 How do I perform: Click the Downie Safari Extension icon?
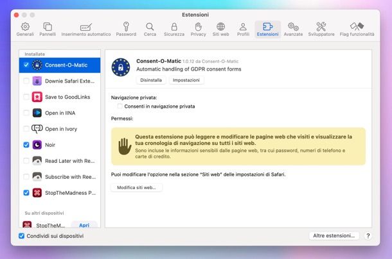tap(37, 81)
